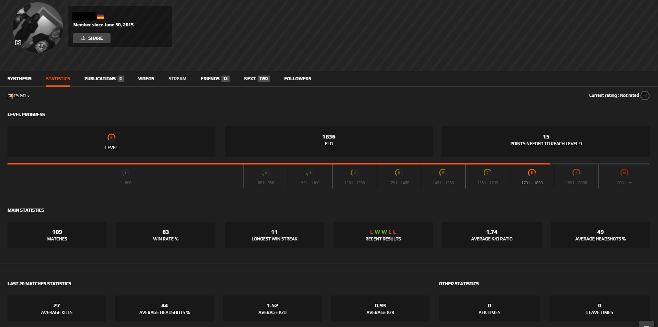658x327 pixels.
Task: Click the rating hexagon icon
Action: click(645, 96)
